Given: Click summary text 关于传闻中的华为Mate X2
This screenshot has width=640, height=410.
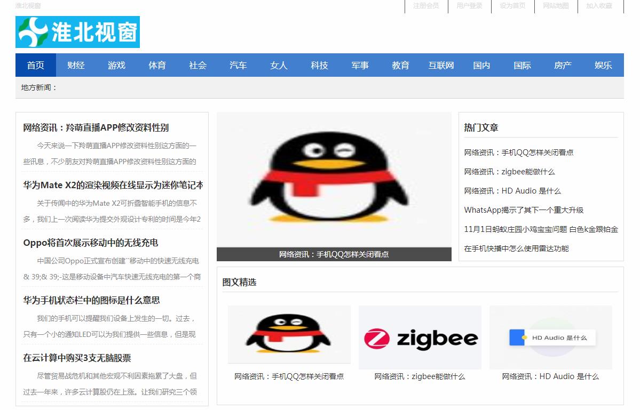Looking at the screenshot, I should tap(112, 211).
